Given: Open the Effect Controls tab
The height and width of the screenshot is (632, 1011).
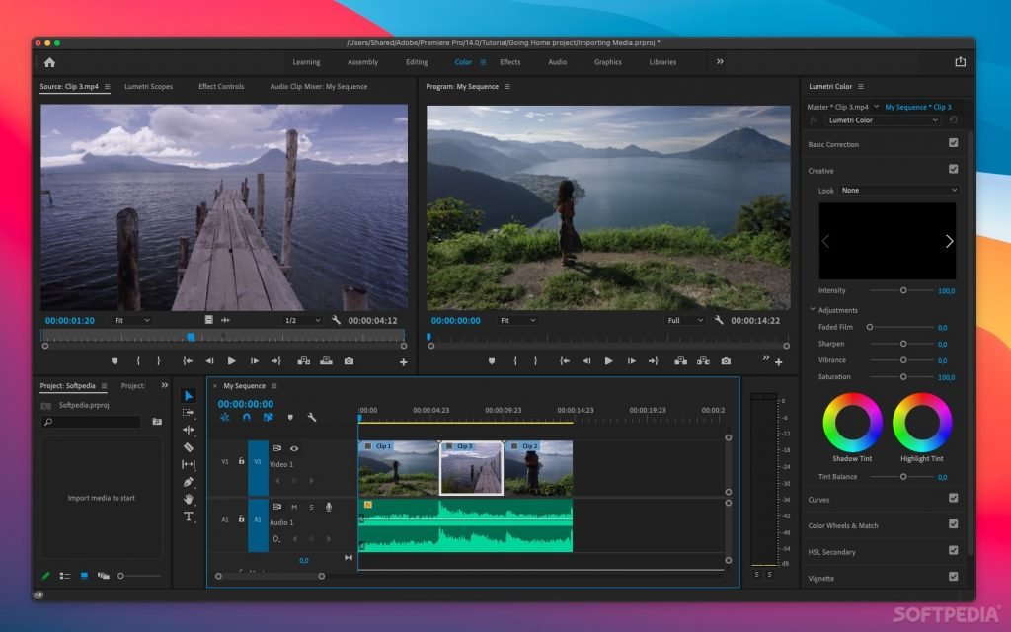Looking at the screenshot, I should (221, 87).
